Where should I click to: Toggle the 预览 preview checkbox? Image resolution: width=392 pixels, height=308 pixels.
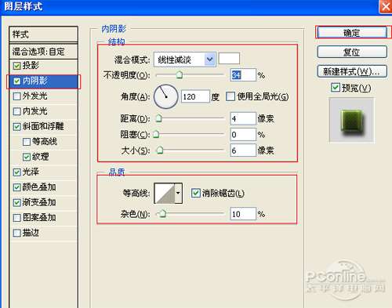click(x=336, y=88)
